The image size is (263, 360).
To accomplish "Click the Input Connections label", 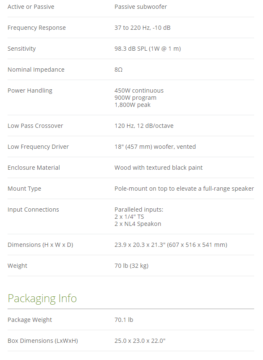I will click(33, 210).
